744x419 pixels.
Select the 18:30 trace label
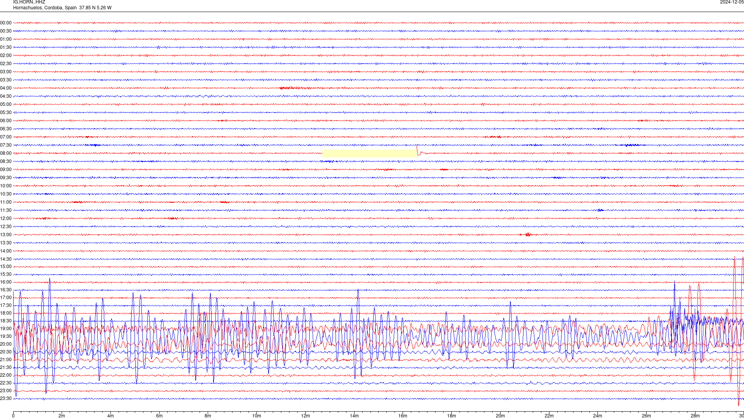tap(6, 321)
